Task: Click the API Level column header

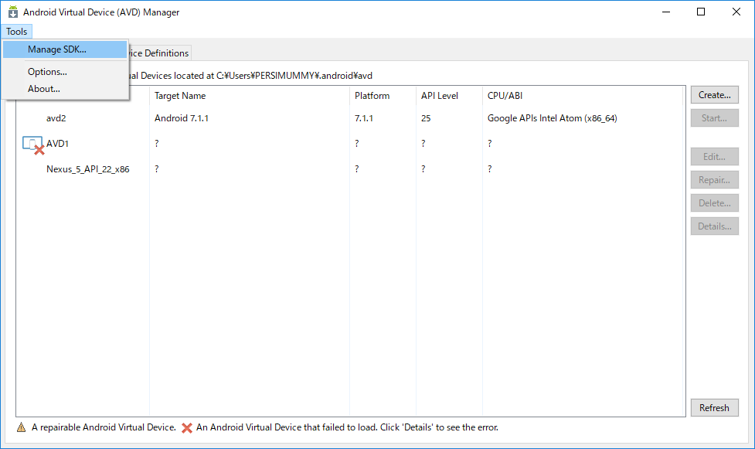Action: tap(449, 96)
